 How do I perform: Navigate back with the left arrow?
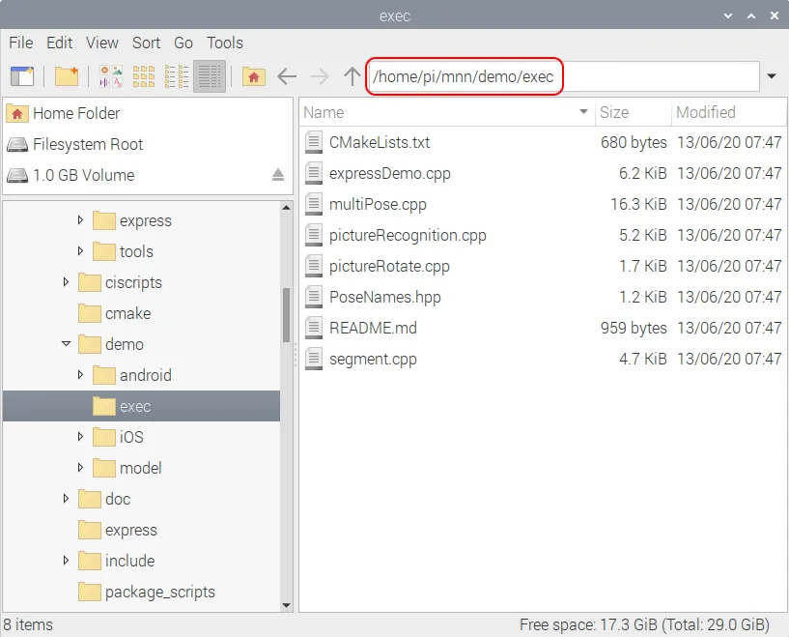[x=287, y=76]
